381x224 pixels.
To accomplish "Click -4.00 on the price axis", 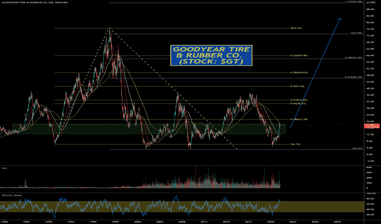I will tap(370, 161).
